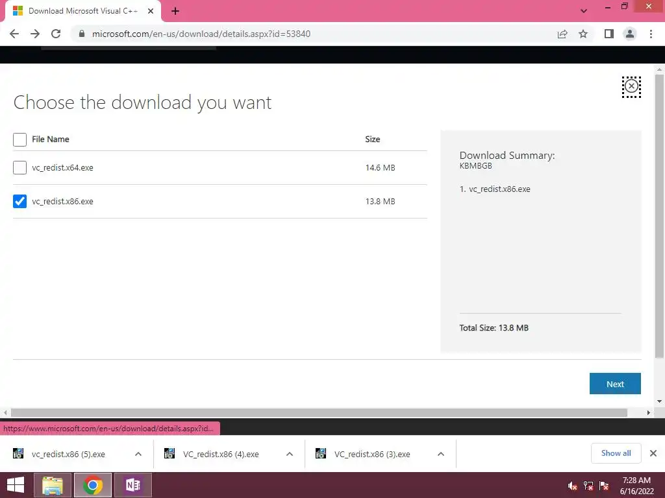The width and height of the screenshot is (665, 498).
Task: Open OneNote from the taskbar
Action: coord(133,485)
